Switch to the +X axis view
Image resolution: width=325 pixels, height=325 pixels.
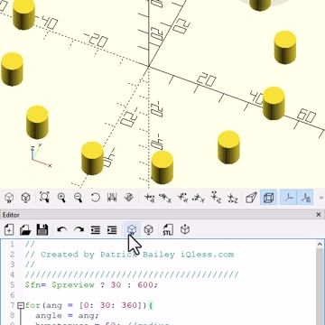tap(149, 198)
